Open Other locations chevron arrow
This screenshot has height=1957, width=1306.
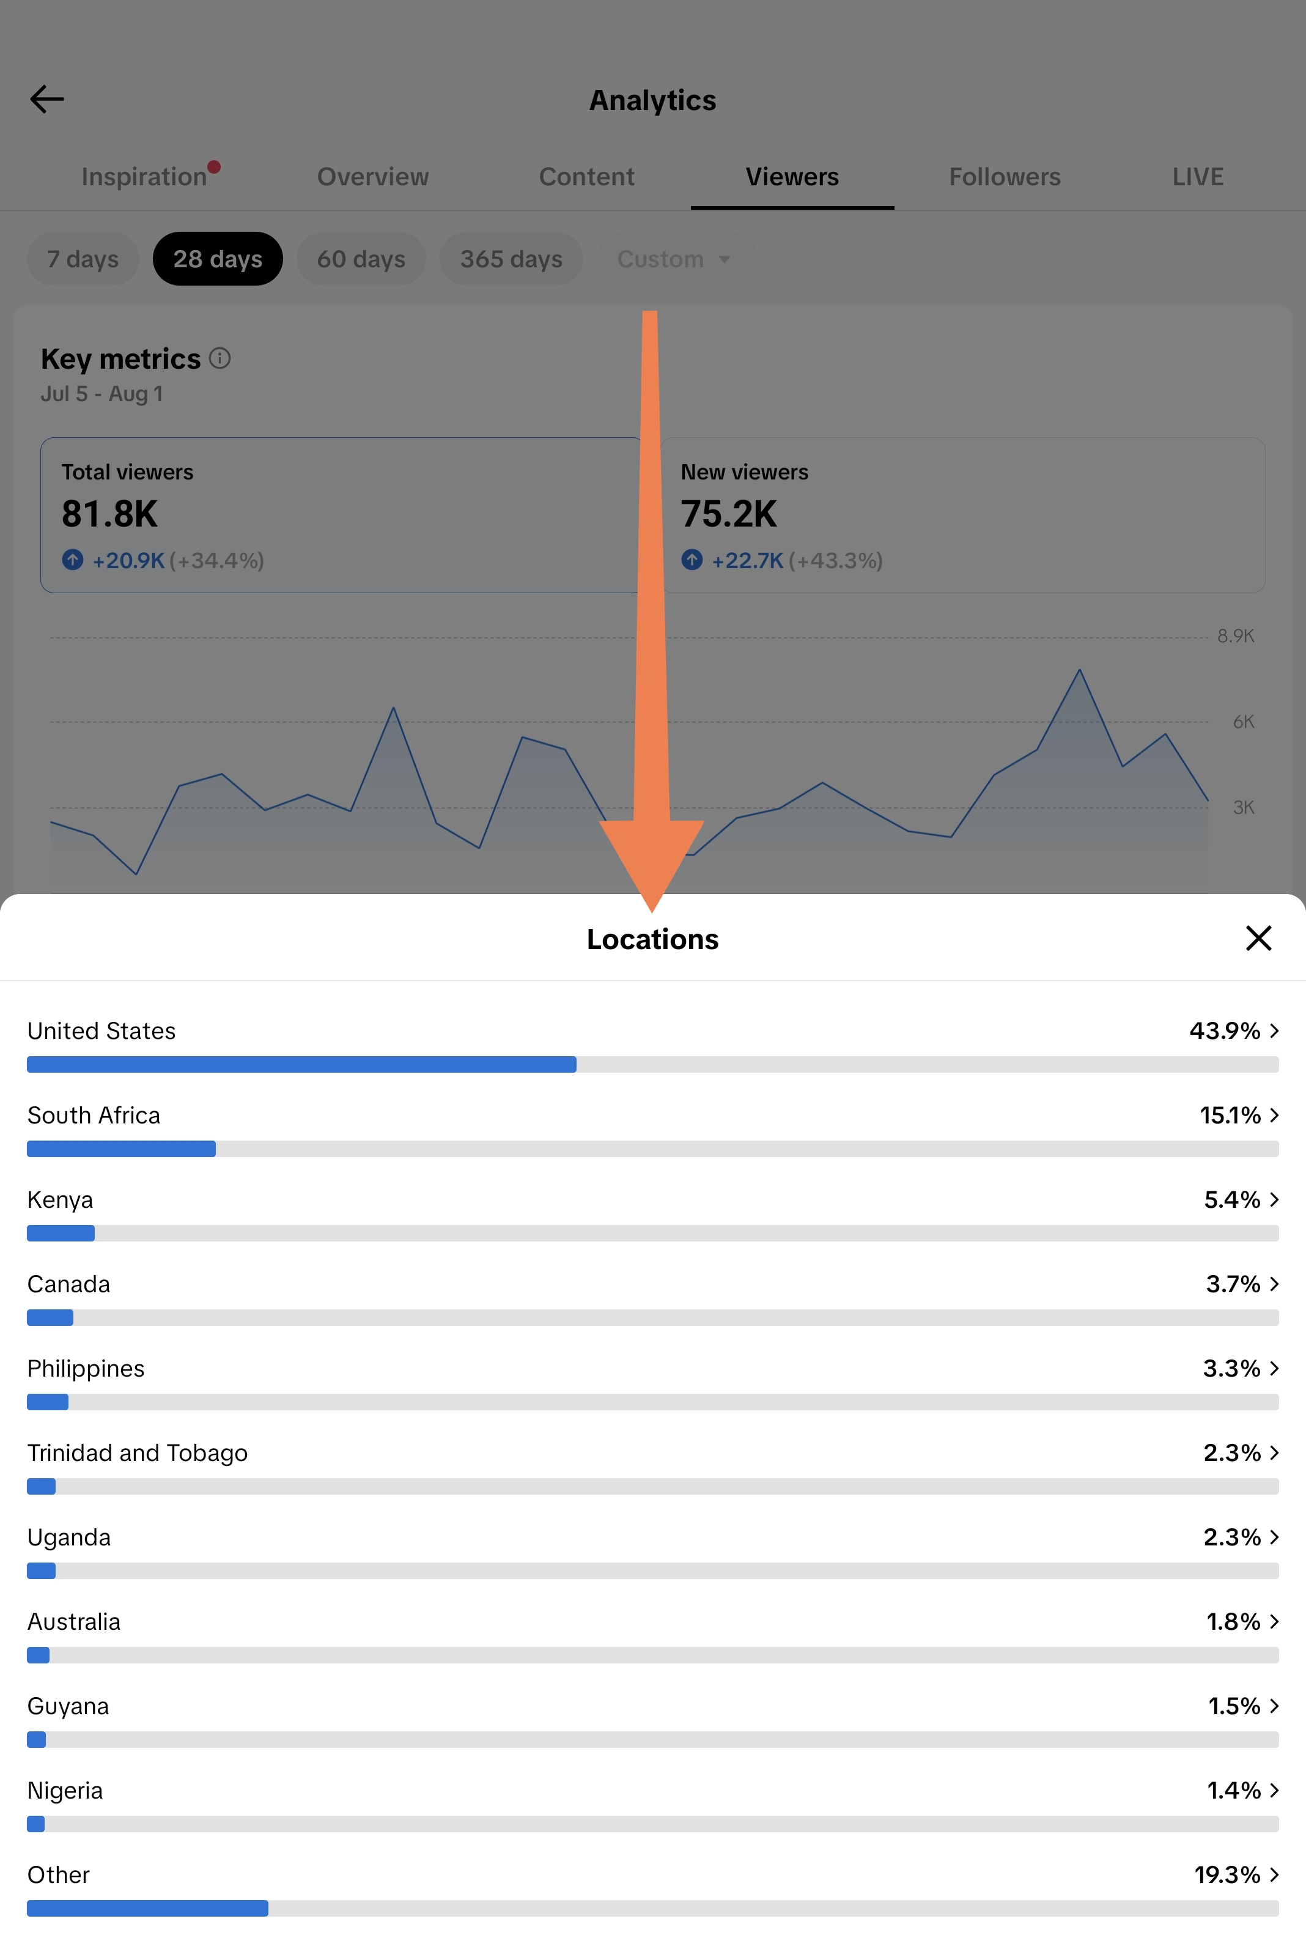(x=1274, y=1874)
